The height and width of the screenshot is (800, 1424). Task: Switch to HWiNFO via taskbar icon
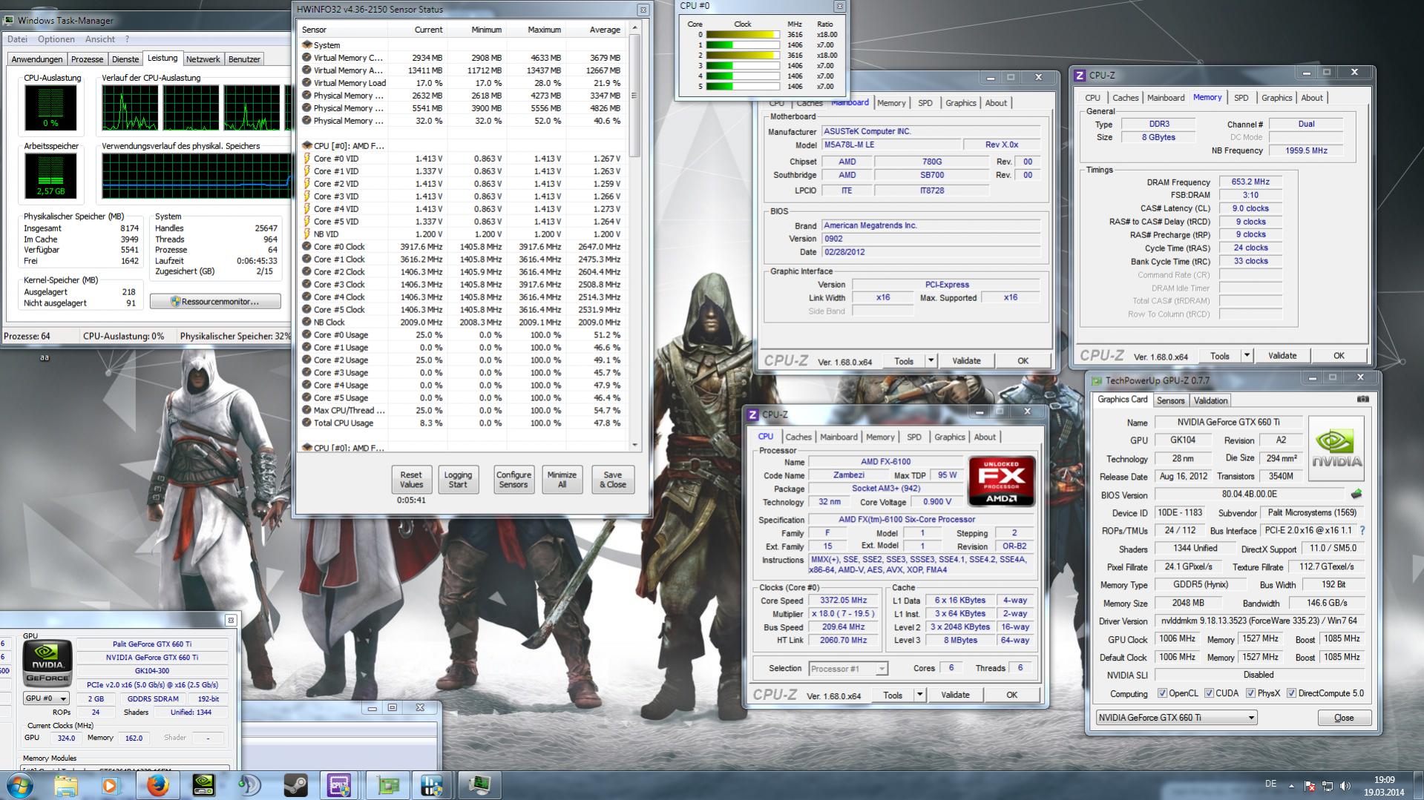[432, 785]
